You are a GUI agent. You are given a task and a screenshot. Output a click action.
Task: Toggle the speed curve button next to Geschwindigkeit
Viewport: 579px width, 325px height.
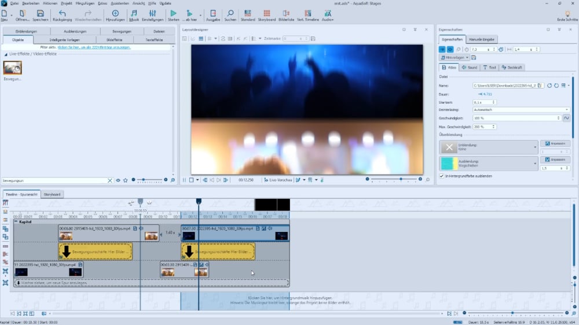click(x=566, y=118)
